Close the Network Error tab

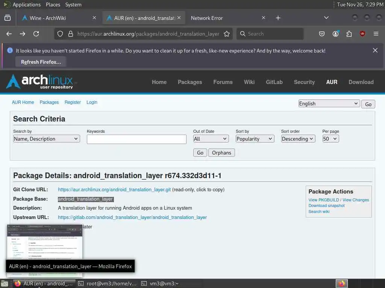click(264, 18)
